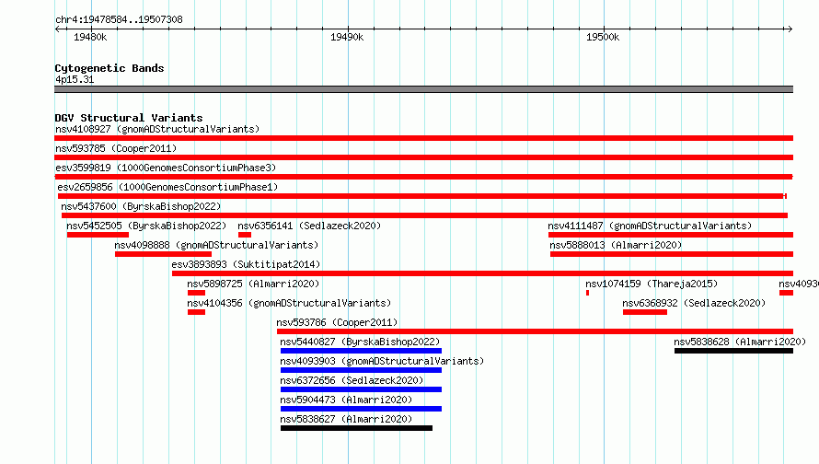Click the 19490k ruler label
This screenshot has height=464, width=819.
click(347, 37)
